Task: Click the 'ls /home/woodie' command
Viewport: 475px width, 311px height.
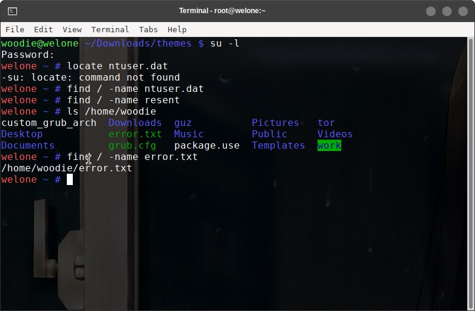Action: [111, 112]
